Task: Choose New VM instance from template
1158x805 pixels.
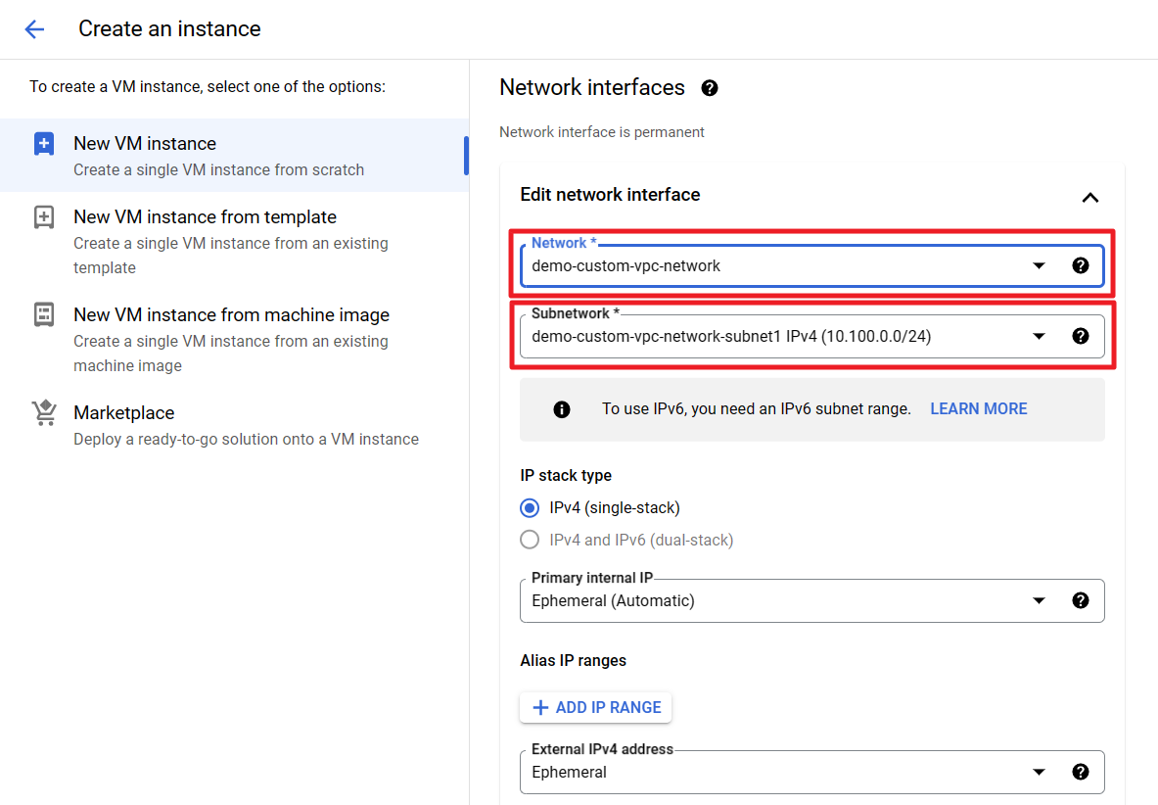Action: click(205, 217)
